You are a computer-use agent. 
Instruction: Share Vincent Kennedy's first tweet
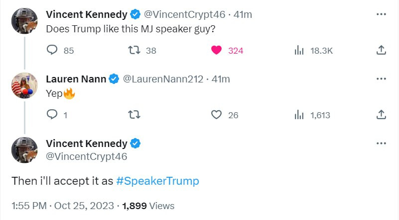pos(381,50)
